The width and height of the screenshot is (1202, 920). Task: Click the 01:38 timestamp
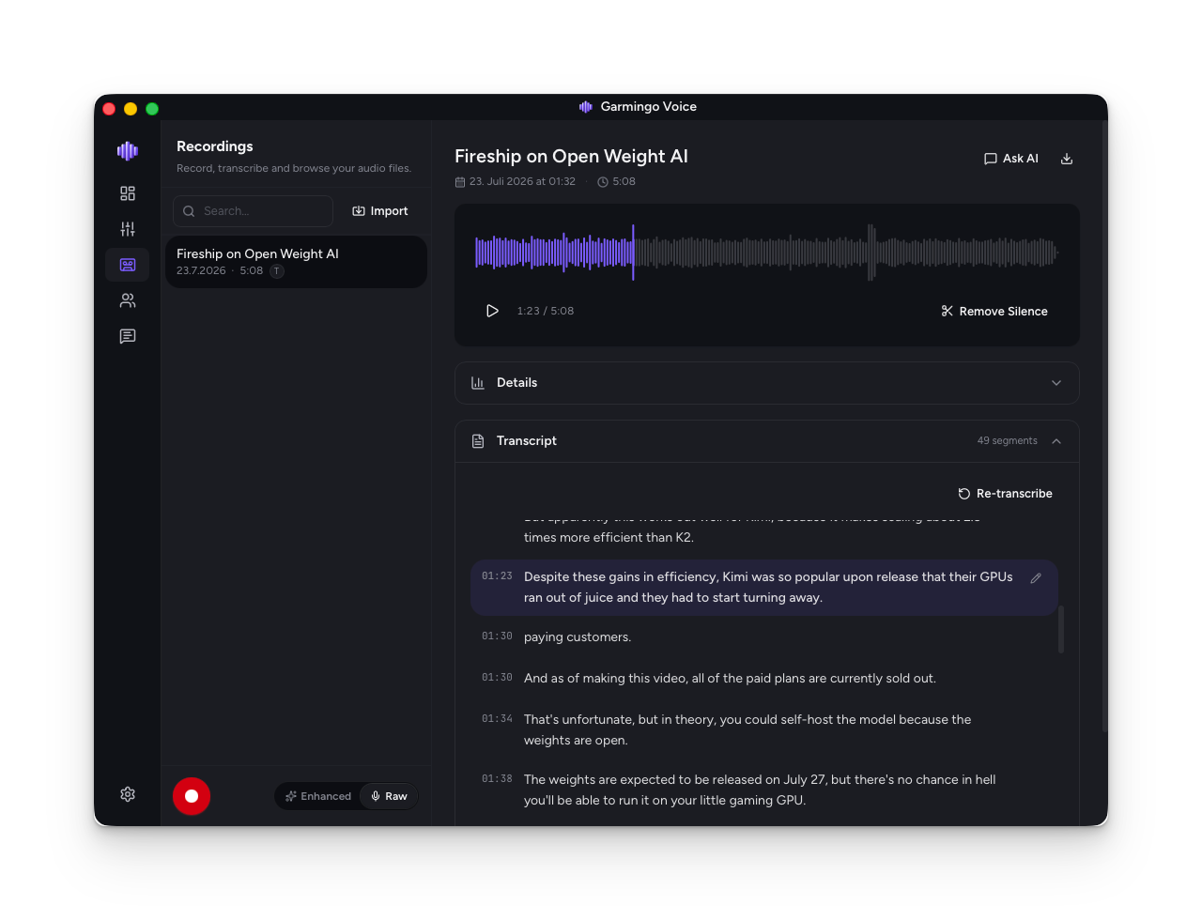coord(497,779)
